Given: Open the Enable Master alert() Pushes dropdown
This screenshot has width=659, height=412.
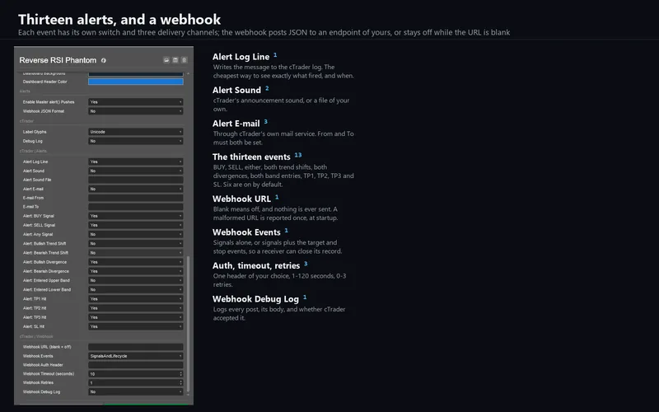Looking at the screenshot, I should pos(136,101).
